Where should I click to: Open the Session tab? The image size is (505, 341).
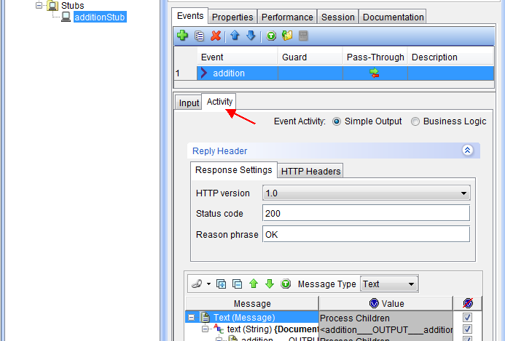click(x=338, y=17)
